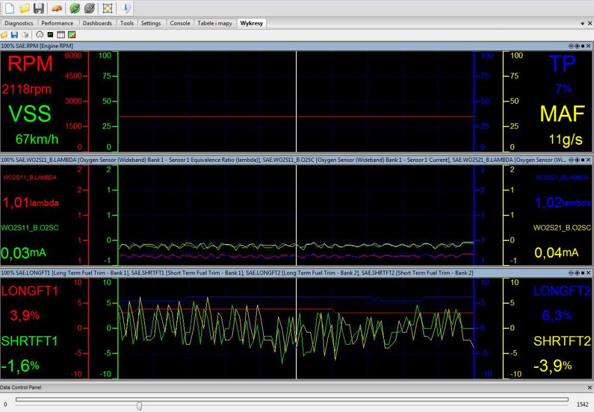Click the gray disconnect plug icon
The image size is (594, 412).
(x=89, y=8)
